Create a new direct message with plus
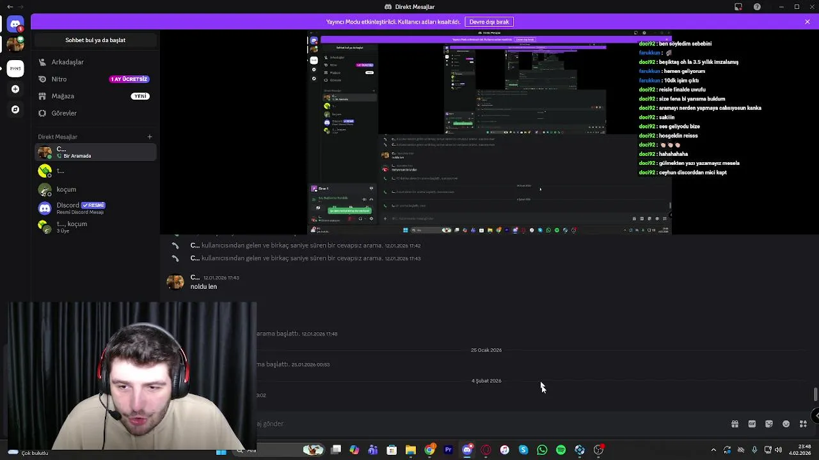The image size is (819, 460). pos(150,137)
